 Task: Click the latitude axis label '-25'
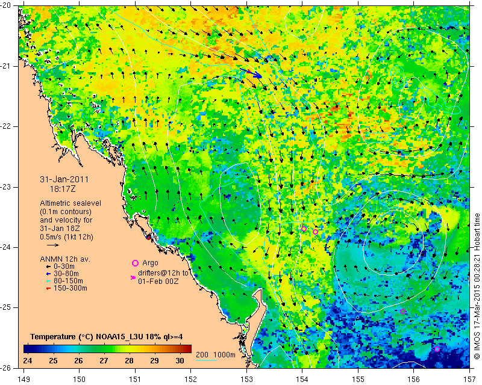pyautogui.click(x=5, y=307)
